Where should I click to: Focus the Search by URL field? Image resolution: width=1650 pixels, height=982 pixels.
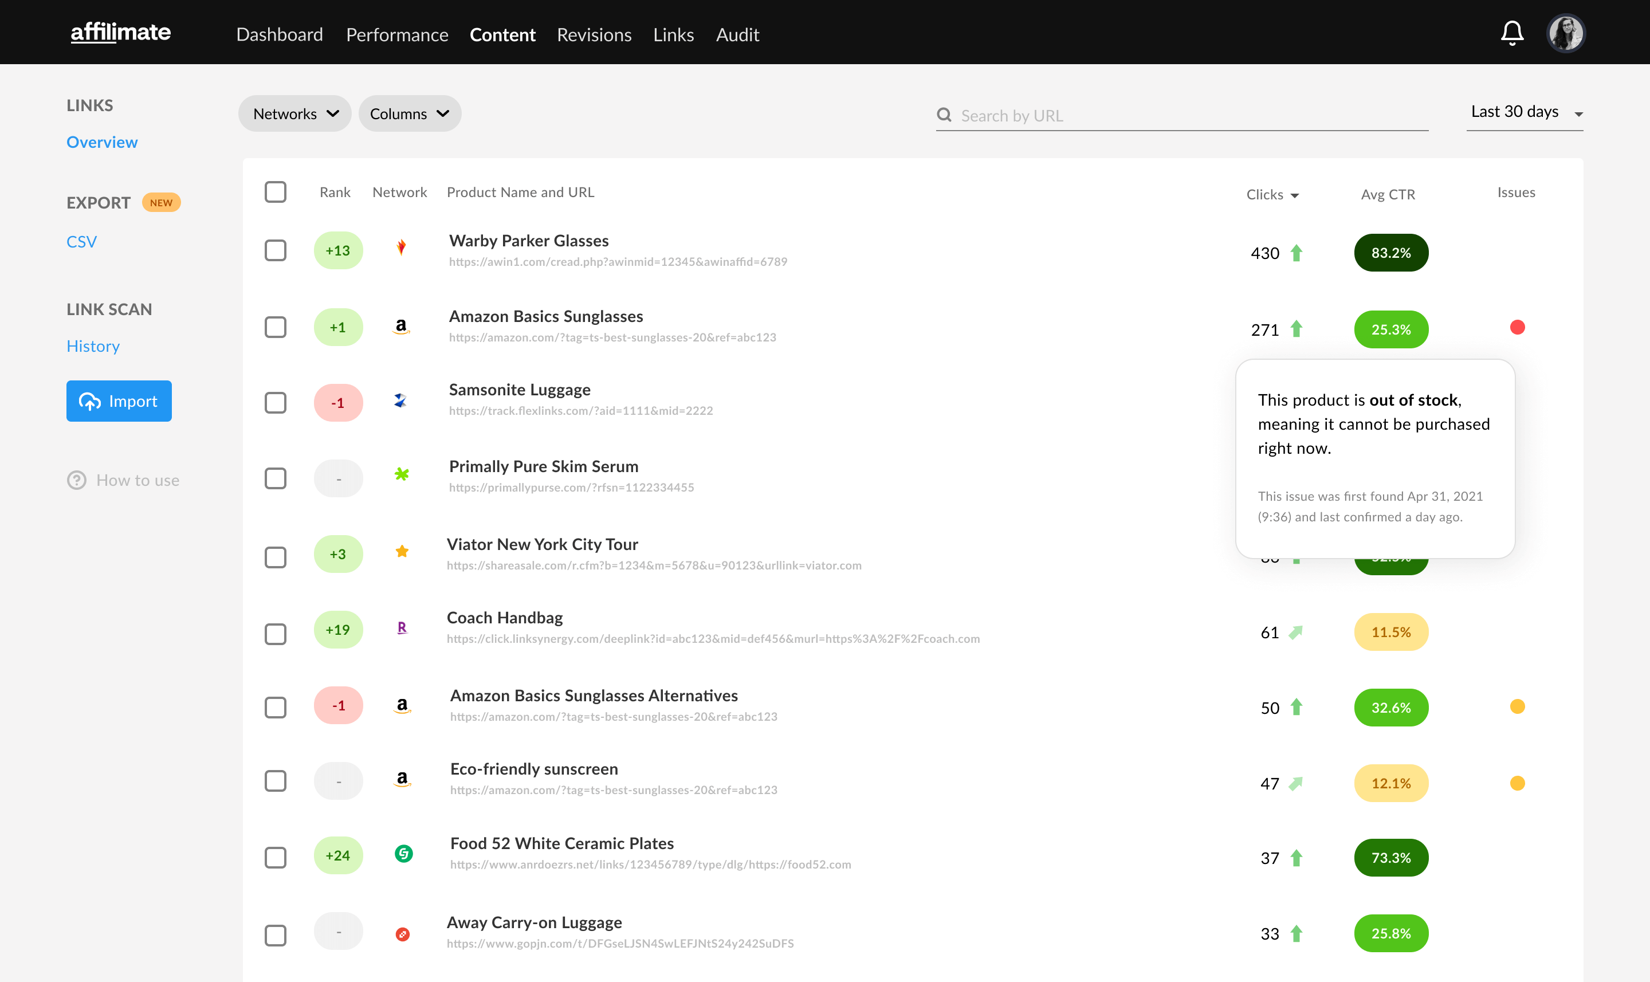point(1181,115)
